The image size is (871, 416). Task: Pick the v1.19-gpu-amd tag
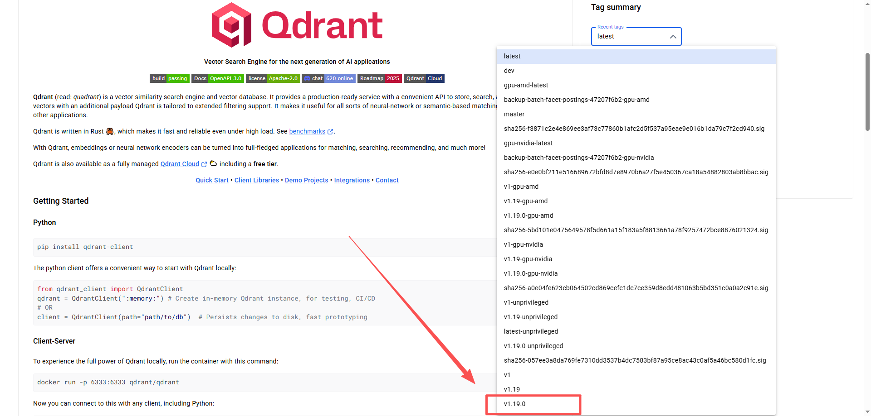[636, 201]
